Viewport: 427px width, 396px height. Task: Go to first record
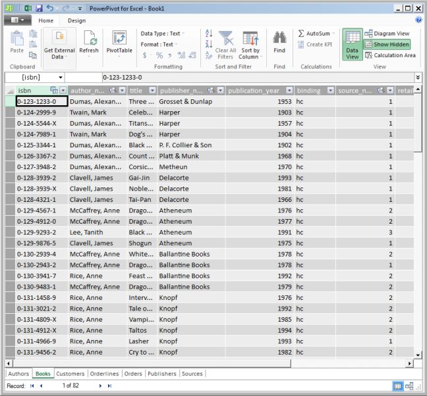click(32, 385)
